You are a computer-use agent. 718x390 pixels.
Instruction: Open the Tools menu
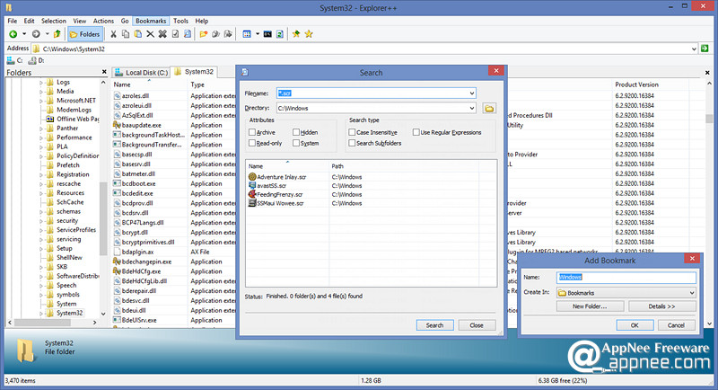(x=180, y=21)
